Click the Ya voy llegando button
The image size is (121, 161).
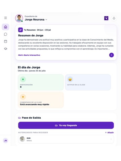[x=66, y=125]
